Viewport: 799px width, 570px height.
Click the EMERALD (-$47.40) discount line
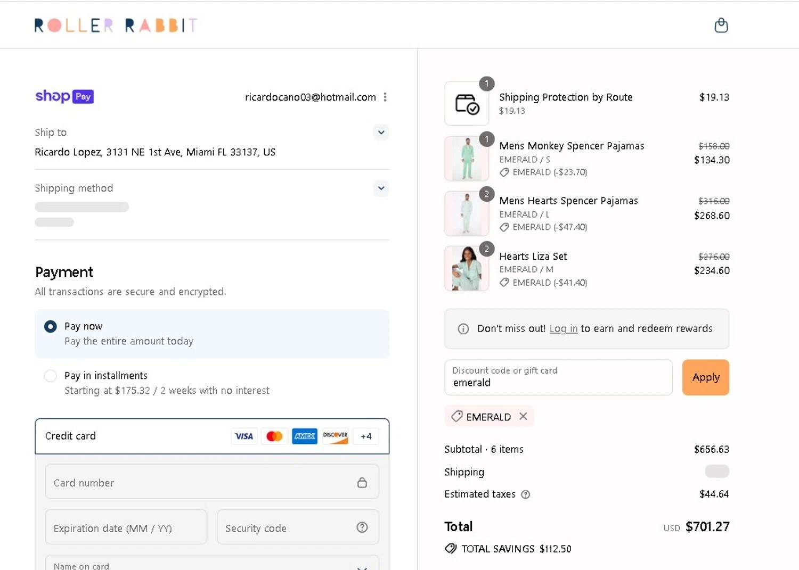point(543,227)
